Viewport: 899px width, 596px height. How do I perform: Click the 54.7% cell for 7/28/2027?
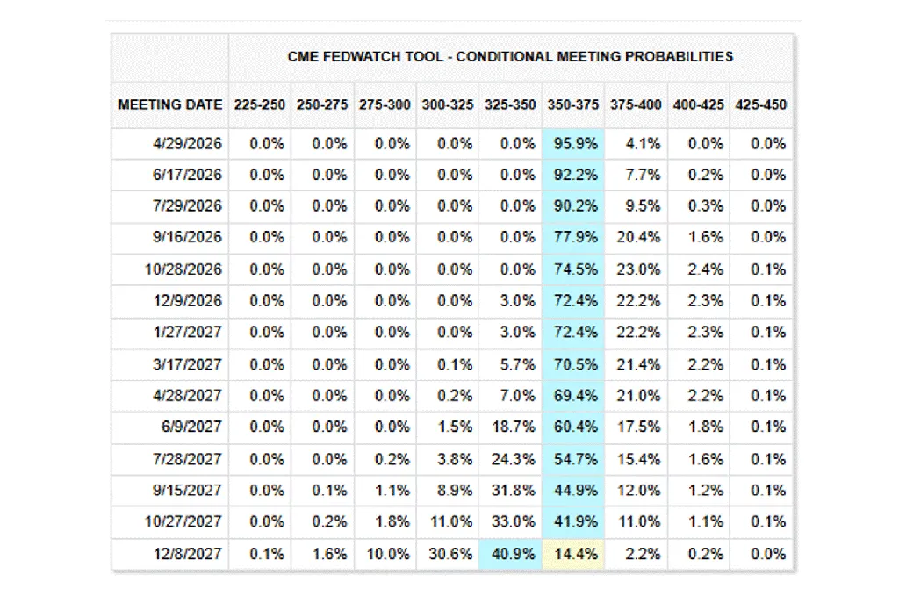(573, 459)
